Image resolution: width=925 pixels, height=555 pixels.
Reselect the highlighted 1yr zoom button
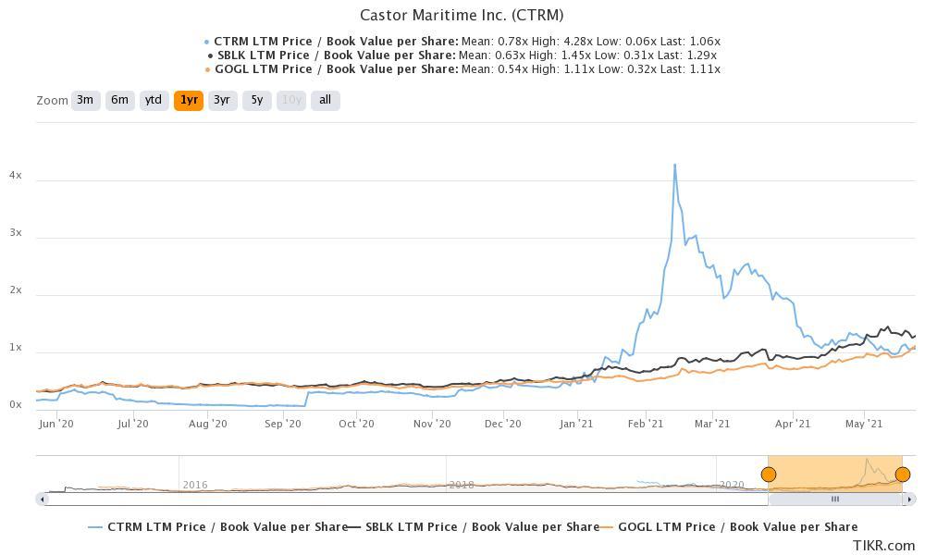point(188,100)
